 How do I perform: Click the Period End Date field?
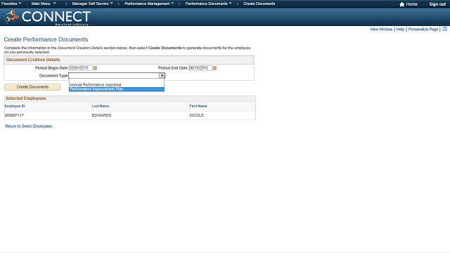[200, 68]
